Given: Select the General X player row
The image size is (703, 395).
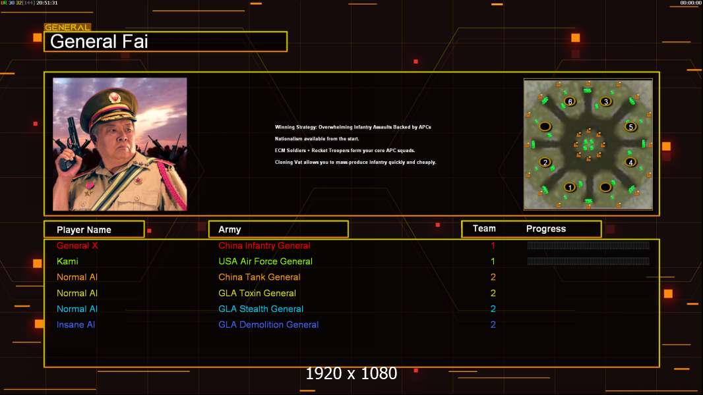Looking at the screenshot, I should (351, 246).
